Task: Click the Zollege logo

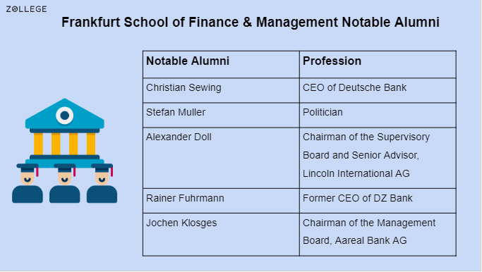Action: [x=26, y=9]
